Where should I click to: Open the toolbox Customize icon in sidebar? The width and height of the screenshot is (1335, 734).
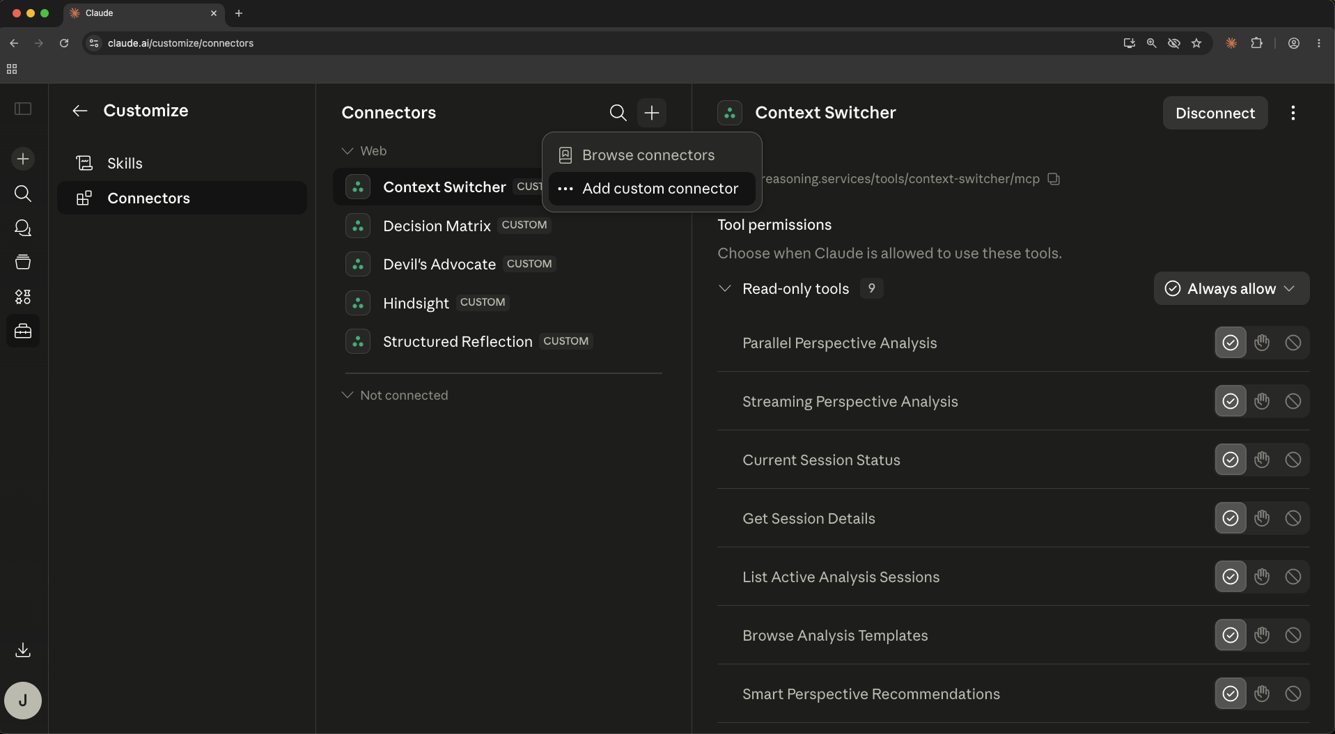(x=23, y=331)
